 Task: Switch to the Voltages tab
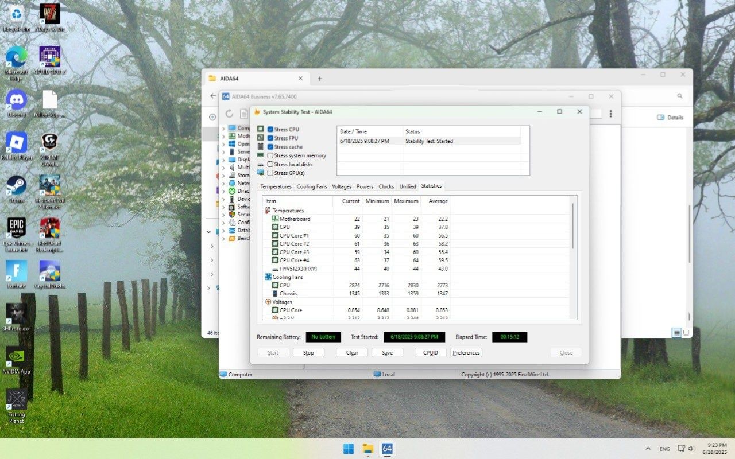point(342,186)
